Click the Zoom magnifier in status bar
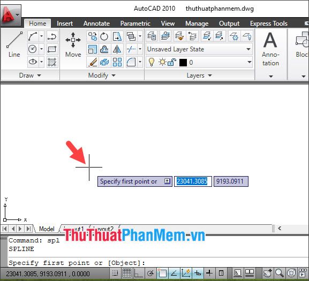 (x=280, y=273)
